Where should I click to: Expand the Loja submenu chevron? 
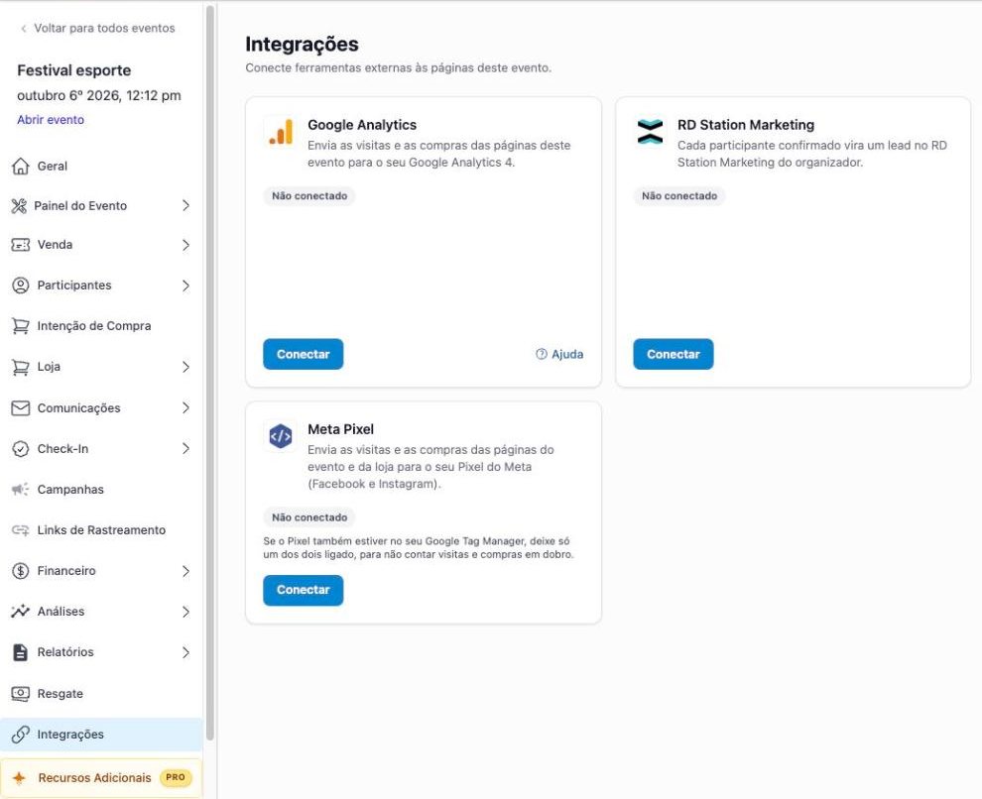point(185,367)
